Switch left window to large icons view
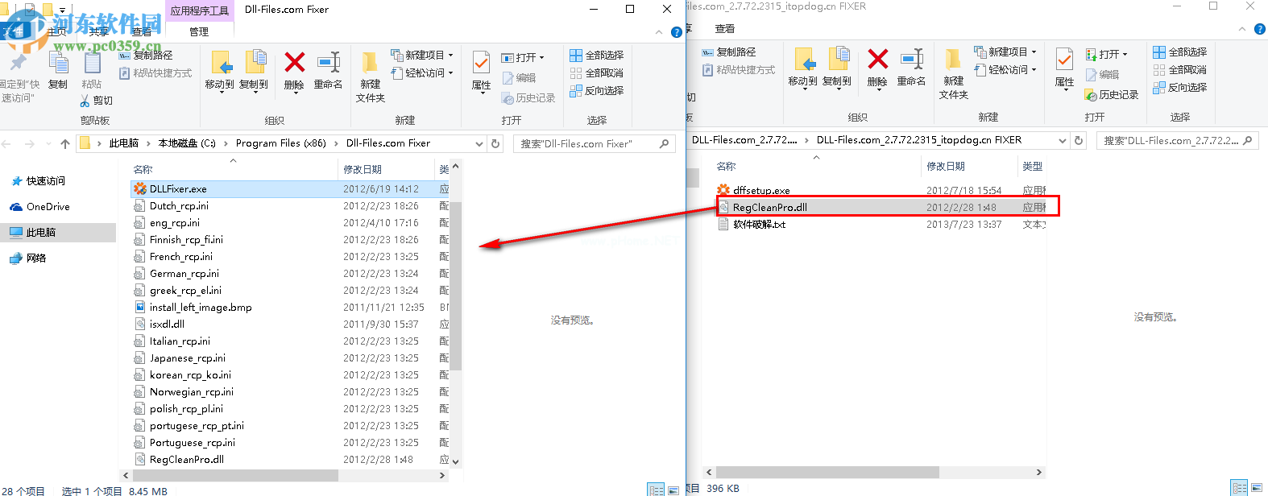The image size is (1268, 496). pyautogui.click(x=673, y=490)
